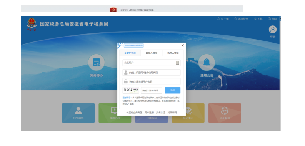Click the national tax emblem logo
Screen dimensions: 305x146
[32, 25]
